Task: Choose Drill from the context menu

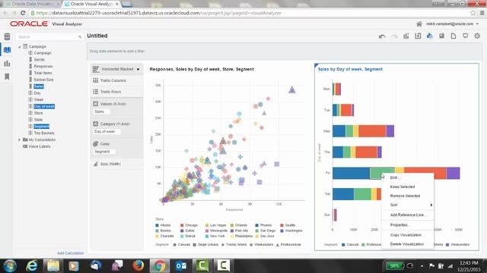Action: [395, 177]
